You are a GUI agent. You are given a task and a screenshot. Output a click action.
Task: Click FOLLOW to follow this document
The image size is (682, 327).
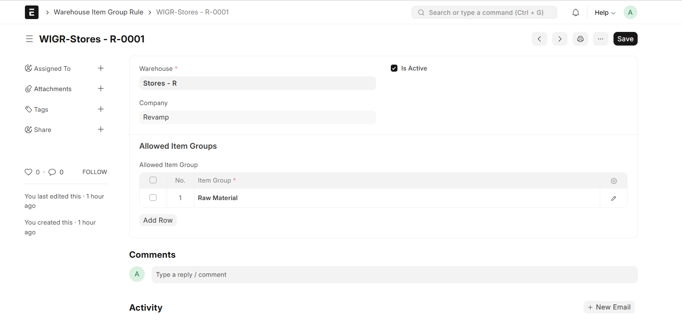[x=95, y=172]
